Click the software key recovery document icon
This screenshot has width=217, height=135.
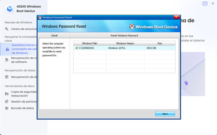click(7, 60)
